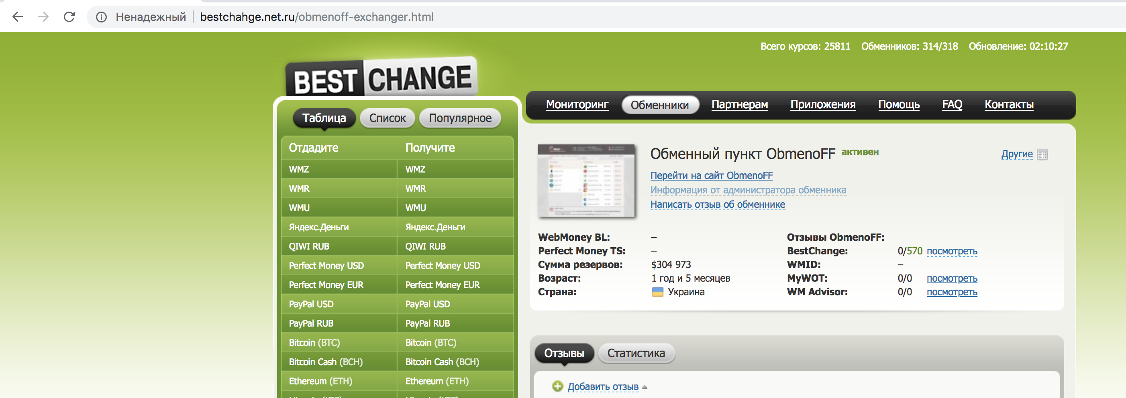Image resolution: width=1126 pixels, height=398 pixels.
Task: Go to the Приложения menu item
Action: pyautogui.click(x=823, y=104)
